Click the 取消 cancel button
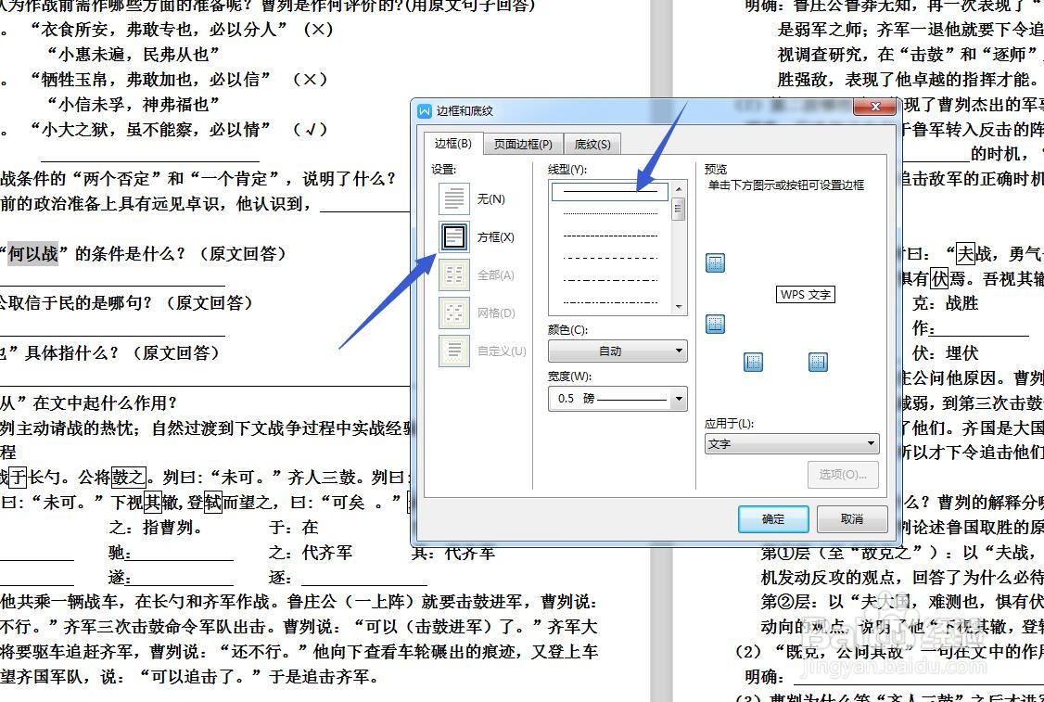The height and width of the screenshot is (702, 1044). [x=851, y=519]
